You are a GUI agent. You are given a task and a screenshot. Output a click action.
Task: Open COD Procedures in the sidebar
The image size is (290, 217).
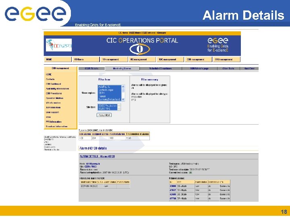pyautogui.click(x=54, y=93)
